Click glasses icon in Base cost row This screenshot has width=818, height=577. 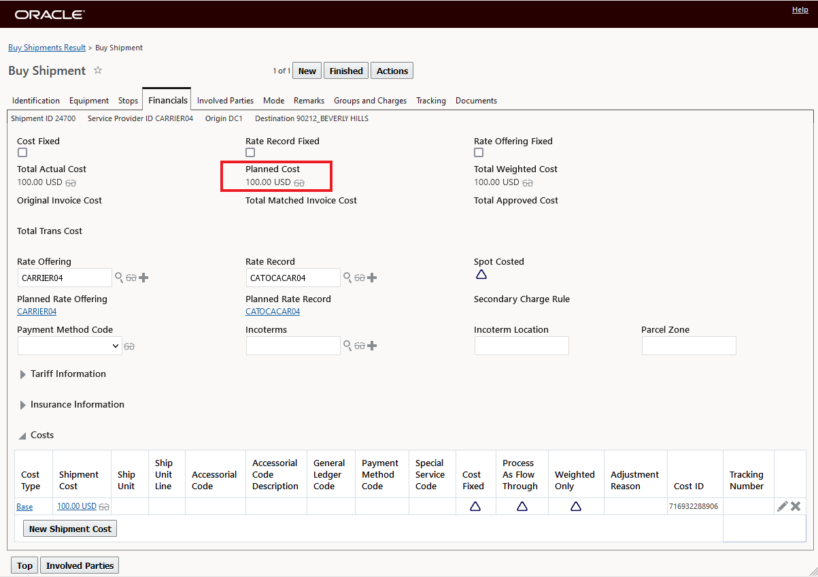(104, 507)
